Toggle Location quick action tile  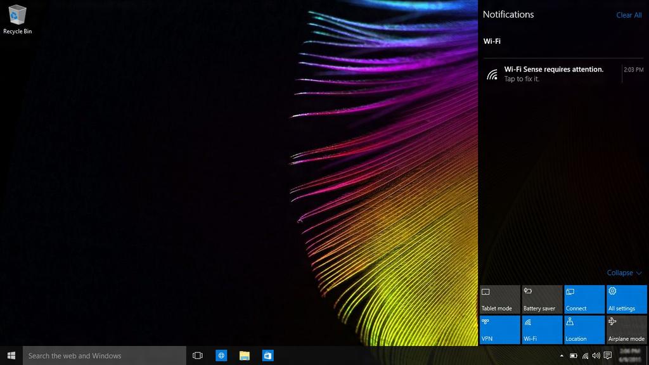coord(584,330)
